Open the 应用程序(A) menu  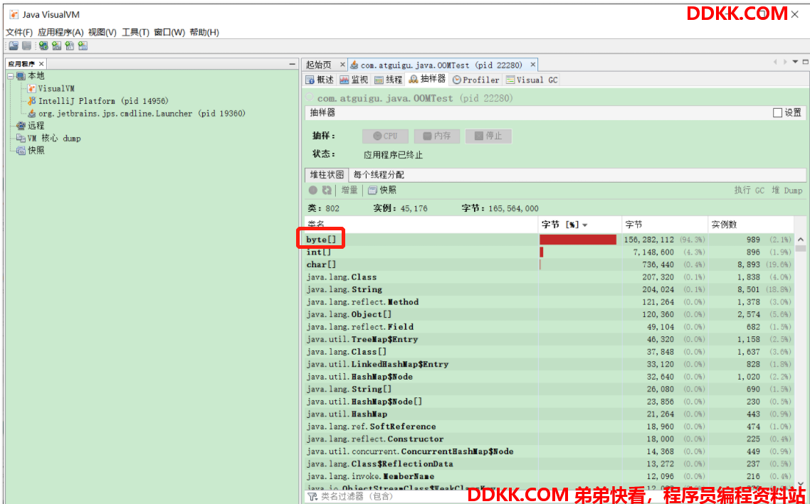click(61, 32)
